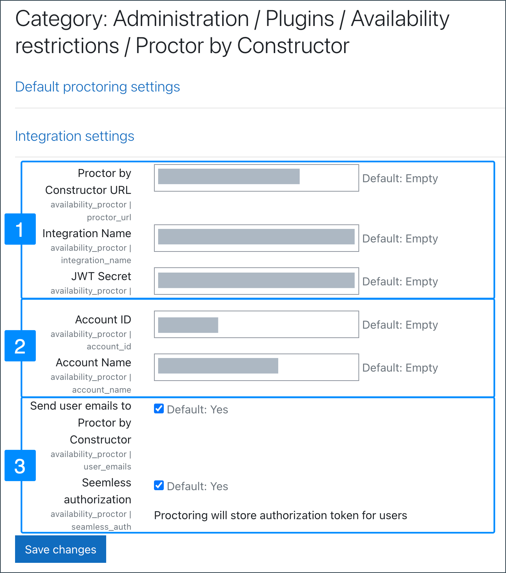Click the Proctor by Constructor URL label
The height and width of the screenshot is (573, 506).
[x=88, y=181]
